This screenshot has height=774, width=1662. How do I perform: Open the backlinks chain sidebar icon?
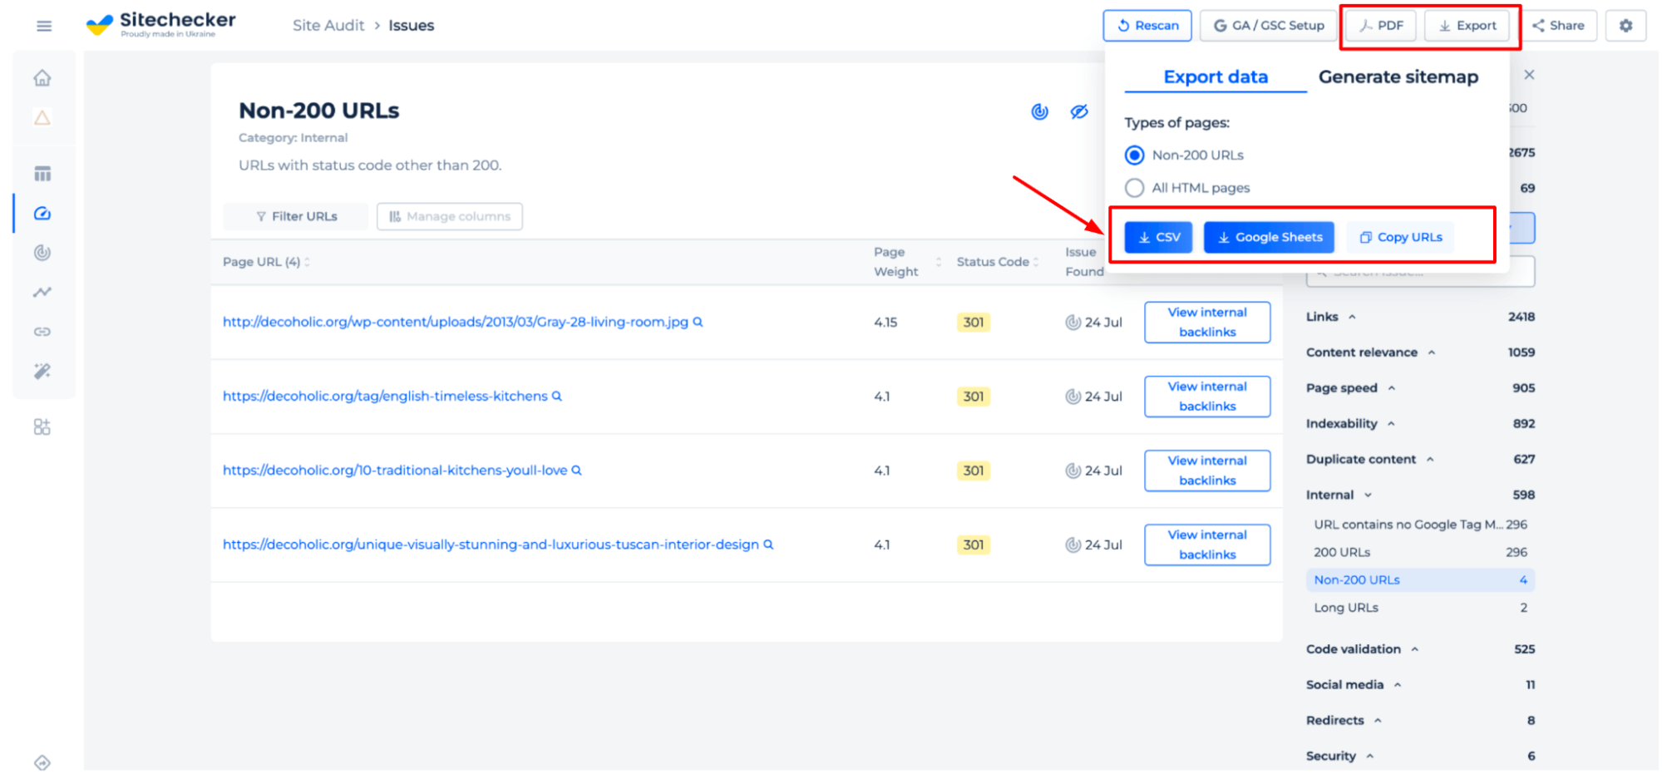pyautogui.click(x=42, y=332)
